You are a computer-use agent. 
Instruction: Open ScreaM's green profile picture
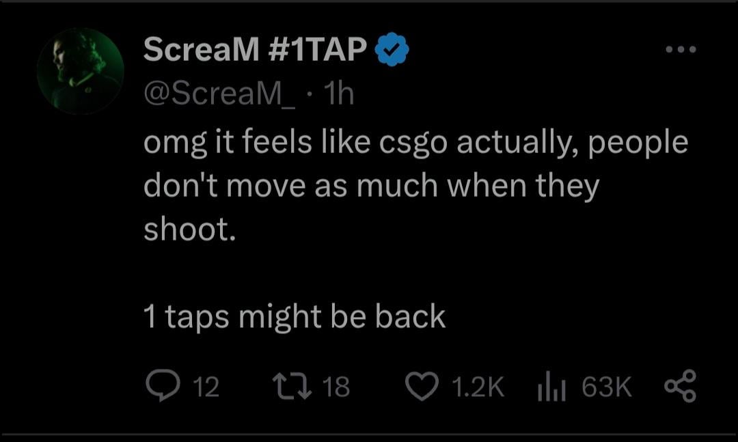pos(80,70)
